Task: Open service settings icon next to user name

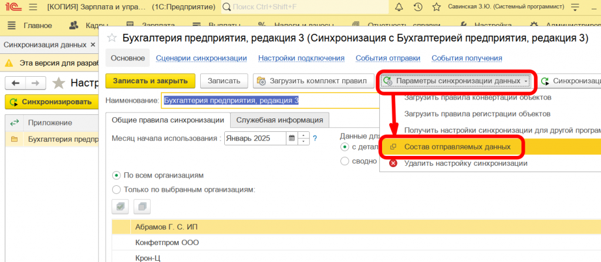Action: click(575, 7)
